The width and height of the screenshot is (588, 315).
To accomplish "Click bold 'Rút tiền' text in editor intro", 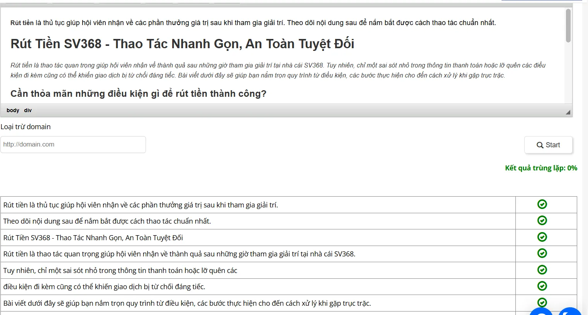I will 22,23.
